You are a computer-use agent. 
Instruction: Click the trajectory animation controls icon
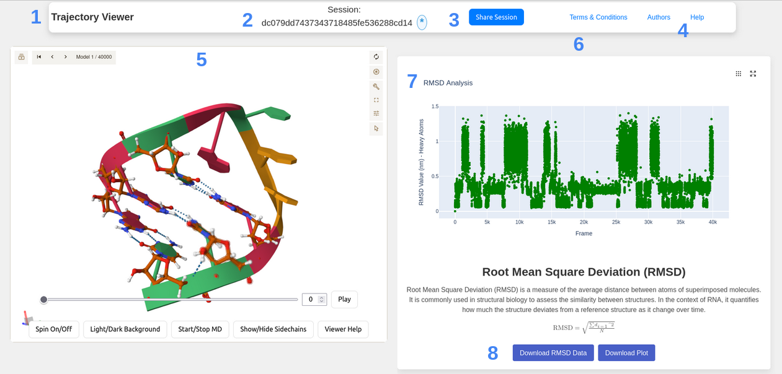[x=21, y=57]
